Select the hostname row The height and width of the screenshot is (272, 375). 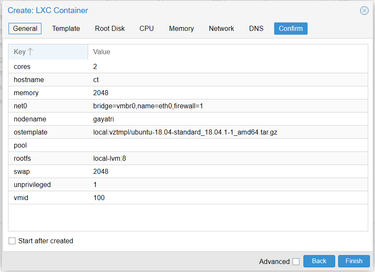point(188,80)
